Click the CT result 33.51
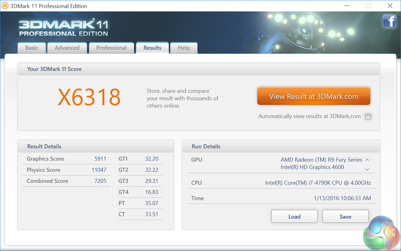The width and height of the screenshot is (401, 251). (x=152, y=214)
